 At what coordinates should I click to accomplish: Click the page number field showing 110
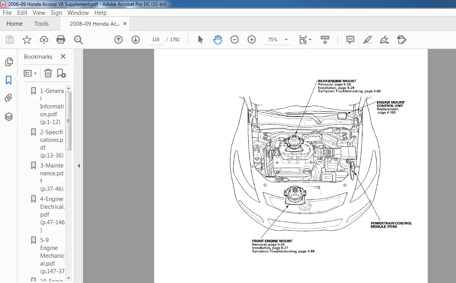click(156, 40)
